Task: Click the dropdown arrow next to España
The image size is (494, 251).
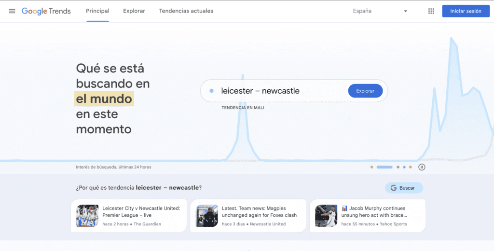Action: (x=405, y=12)
